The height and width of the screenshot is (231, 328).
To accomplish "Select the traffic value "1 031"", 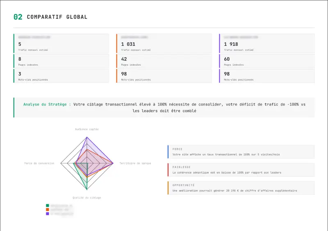I will coord(128,44).
